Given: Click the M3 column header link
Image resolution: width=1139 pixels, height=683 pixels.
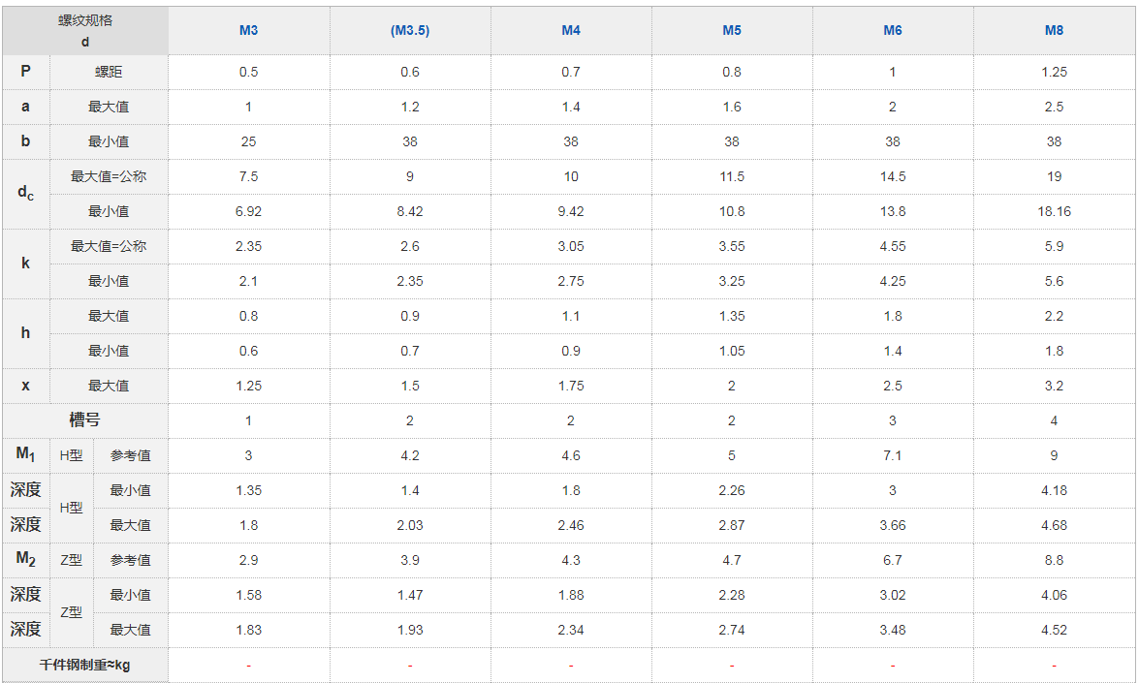Looking at the screenshot, I should click(248, 30).
